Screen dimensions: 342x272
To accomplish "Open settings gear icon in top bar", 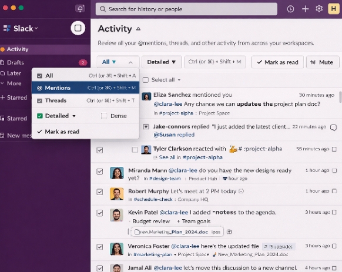I will [x=319, y=9].
